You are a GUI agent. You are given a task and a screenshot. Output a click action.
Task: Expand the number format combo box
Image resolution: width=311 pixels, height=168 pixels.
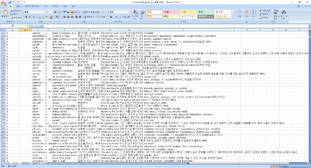(x=128, y=12)
